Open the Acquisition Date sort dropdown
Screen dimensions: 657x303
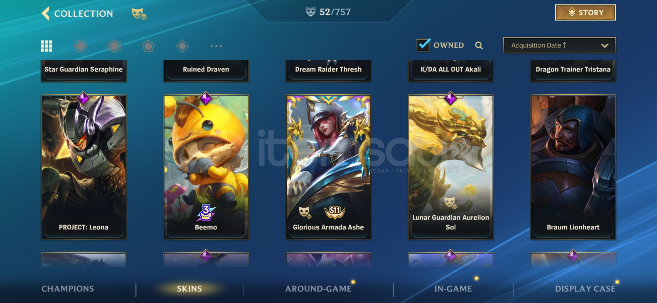[559, 45]
